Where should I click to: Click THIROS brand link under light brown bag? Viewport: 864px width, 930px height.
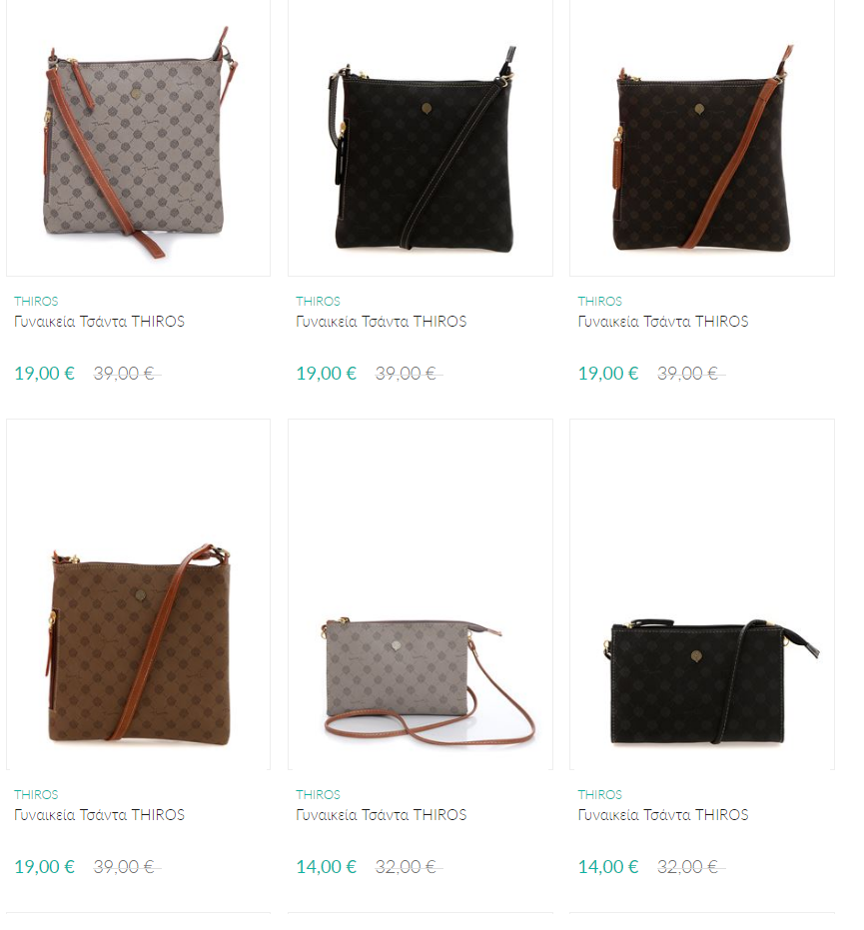(36, 795)
